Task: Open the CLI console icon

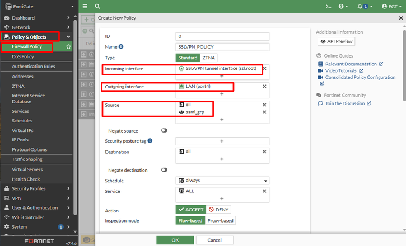Action: pyautogui.click(x=328, y=7)
